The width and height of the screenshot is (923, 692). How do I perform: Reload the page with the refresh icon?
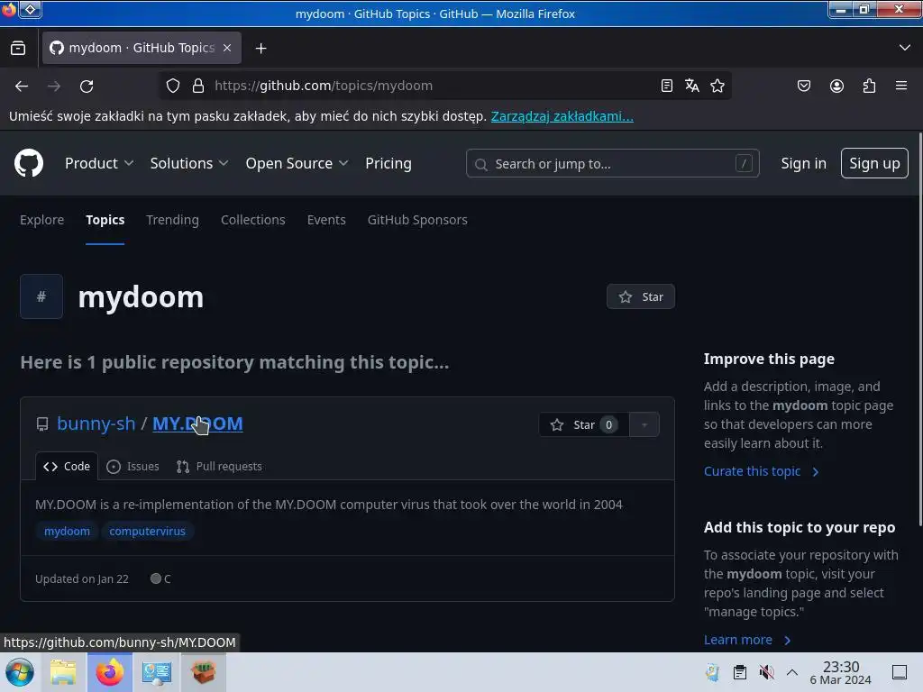87,86
